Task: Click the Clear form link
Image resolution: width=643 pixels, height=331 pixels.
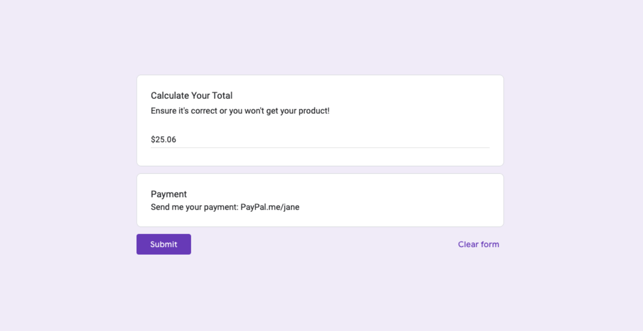Action: (x=478, y=244)
